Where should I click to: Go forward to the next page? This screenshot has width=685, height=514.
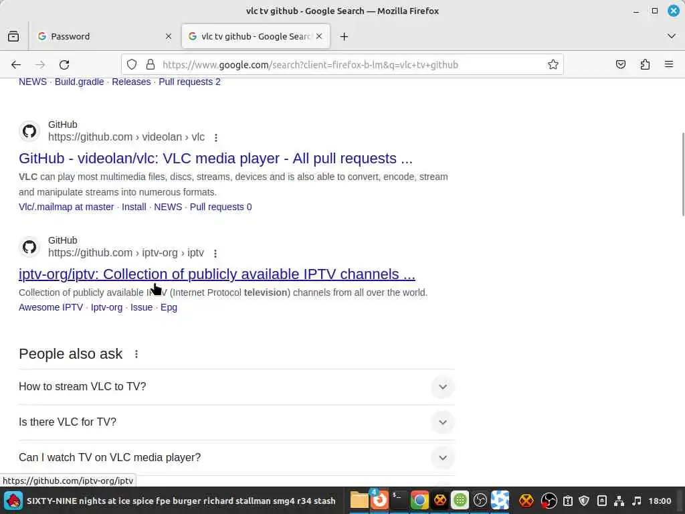point(40,65)
